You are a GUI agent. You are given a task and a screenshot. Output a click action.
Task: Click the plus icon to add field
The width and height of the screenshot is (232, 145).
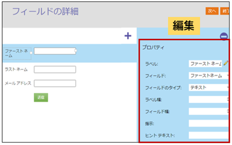click(128, 36)
